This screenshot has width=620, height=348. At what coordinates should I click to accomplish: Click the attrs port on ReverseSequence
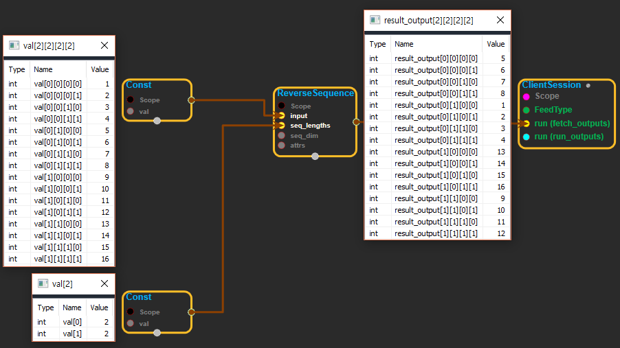pyautogui.click(x=282, y=145)
